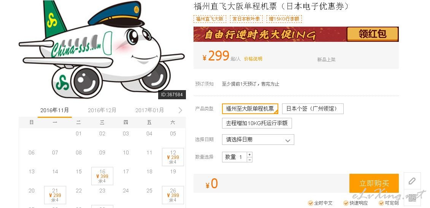
Task: Click the 全时中文 checkmark icon
Action: (x=311, y=203)
